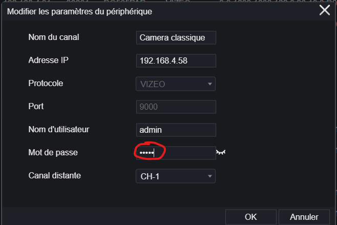Click the Canal distante label
Image resolution: width=337 pixels, height=225 pixels.
pyautogui.click(x=55, y=175)
